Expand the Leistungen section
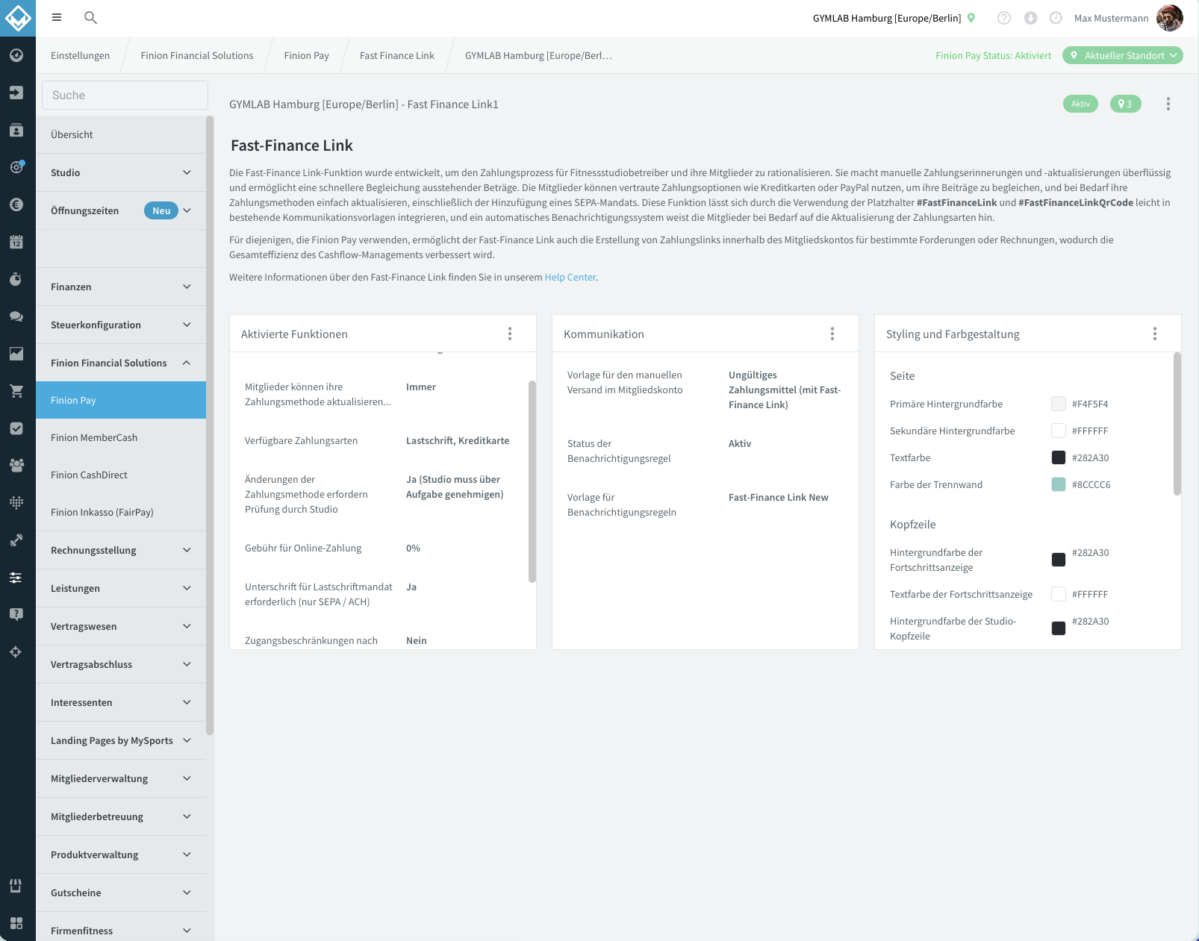This screenshot has height=941, width=1199. 121,588
